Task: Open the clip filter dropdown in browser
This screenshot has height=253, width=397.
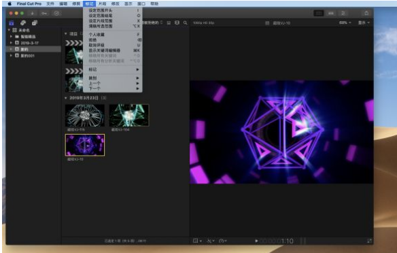Action: click(x=152, y=22)
